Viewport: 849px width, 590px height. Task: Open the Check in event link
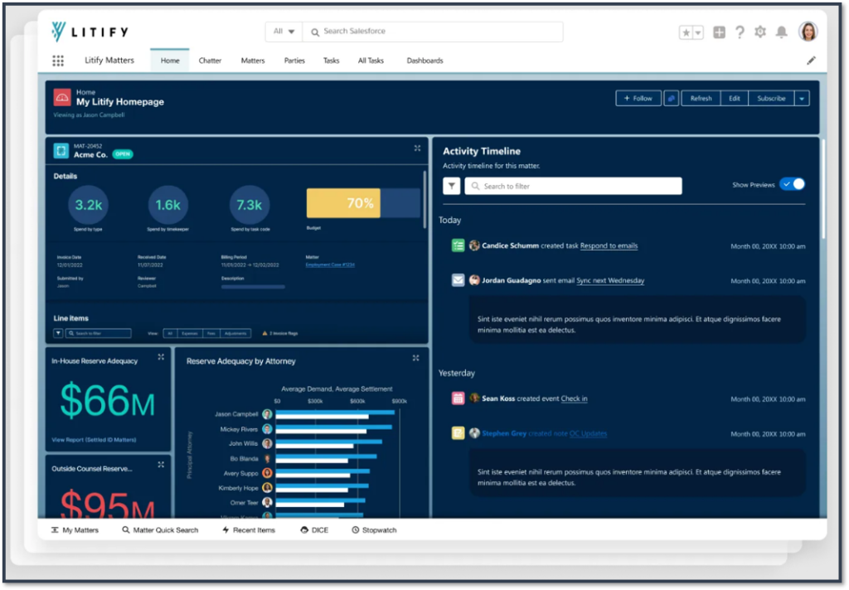tap(574, 399)
